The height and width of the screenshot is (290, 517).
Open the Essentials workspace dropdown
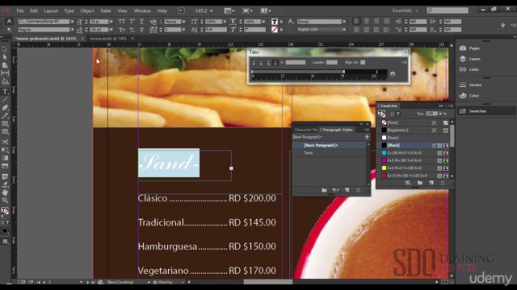point(405,10)
